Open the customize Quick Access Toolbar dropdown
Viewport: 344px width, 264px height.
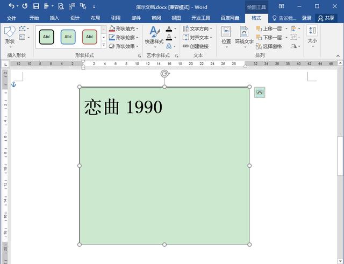pyautogui.click(x=94, y=7)
